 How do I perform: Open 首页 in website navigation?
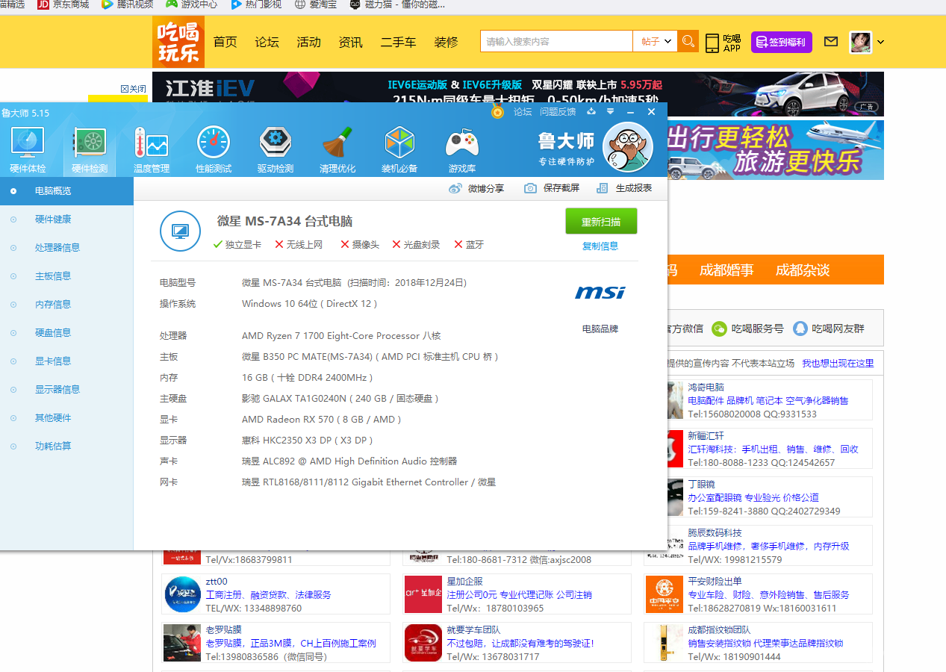(x=225, y=43)
